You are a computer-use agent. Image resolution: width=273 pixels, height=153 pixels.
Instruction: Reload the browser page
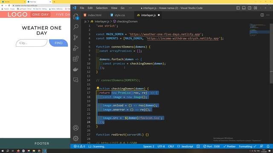click(9, 6)
